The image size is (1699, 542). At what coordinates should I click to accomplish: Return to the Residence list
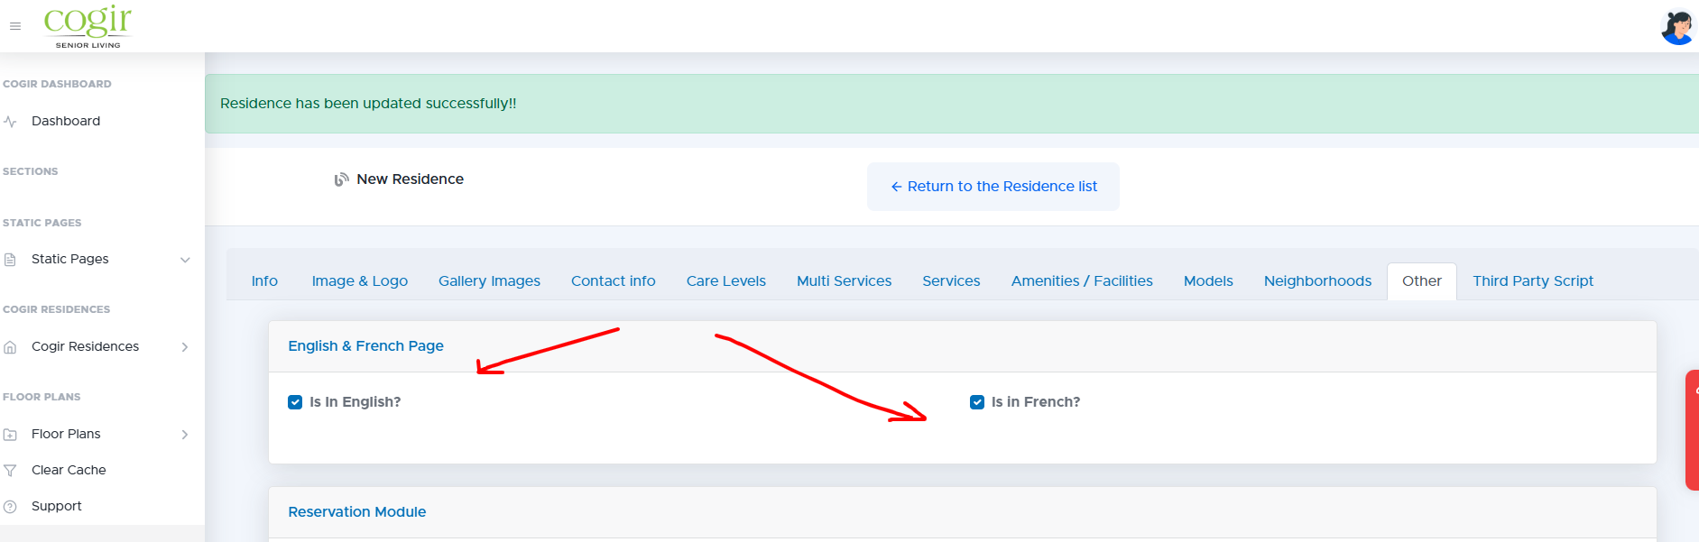pyautogui.click(x=993, y=187)
